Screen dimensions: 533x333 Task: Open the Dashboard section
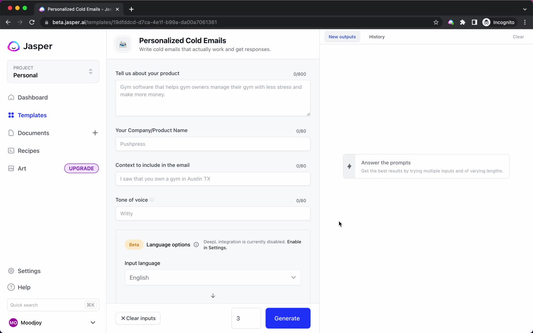pyautogui.click(x=32, y=97)
